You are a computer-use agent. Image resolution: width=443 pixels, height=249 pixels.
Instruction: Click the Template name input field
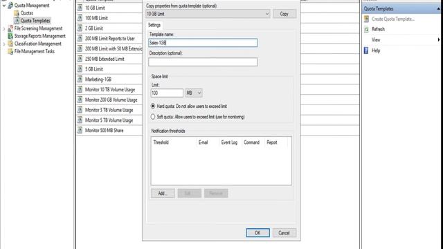(203, 43)
